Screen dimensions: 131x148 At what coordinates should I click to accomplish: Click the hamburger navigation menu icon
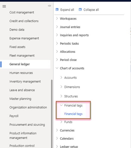pos(4,6)
